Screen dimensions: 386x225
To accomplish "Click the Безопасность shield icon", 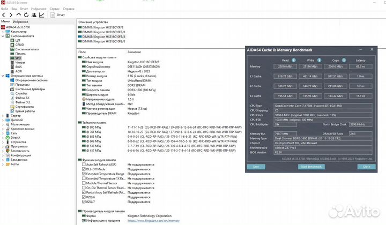I will click(x=8, y=151).
